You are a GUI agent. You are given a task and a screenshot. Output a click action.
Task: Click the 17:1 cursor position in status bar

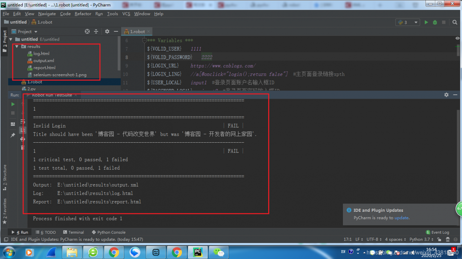(348, 239)
